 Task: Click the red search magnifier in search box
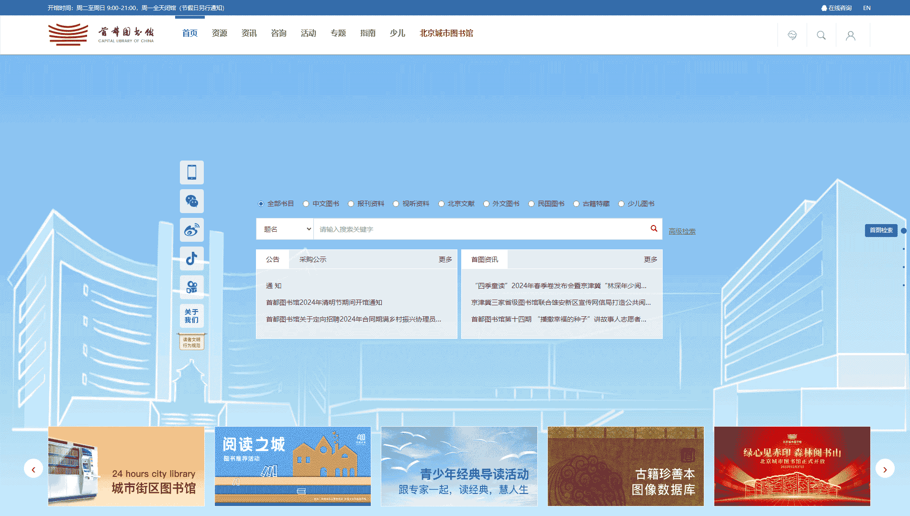(654, 229)
